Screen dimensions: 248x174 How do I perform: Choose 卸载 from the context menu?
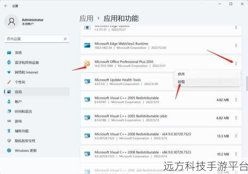click(207, 82)
